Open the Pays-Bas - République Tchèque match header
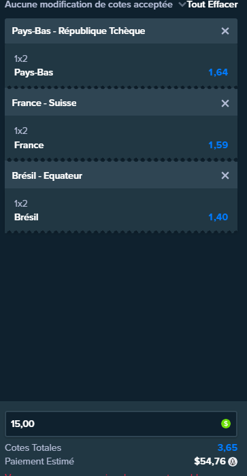 tap(78, 31)
